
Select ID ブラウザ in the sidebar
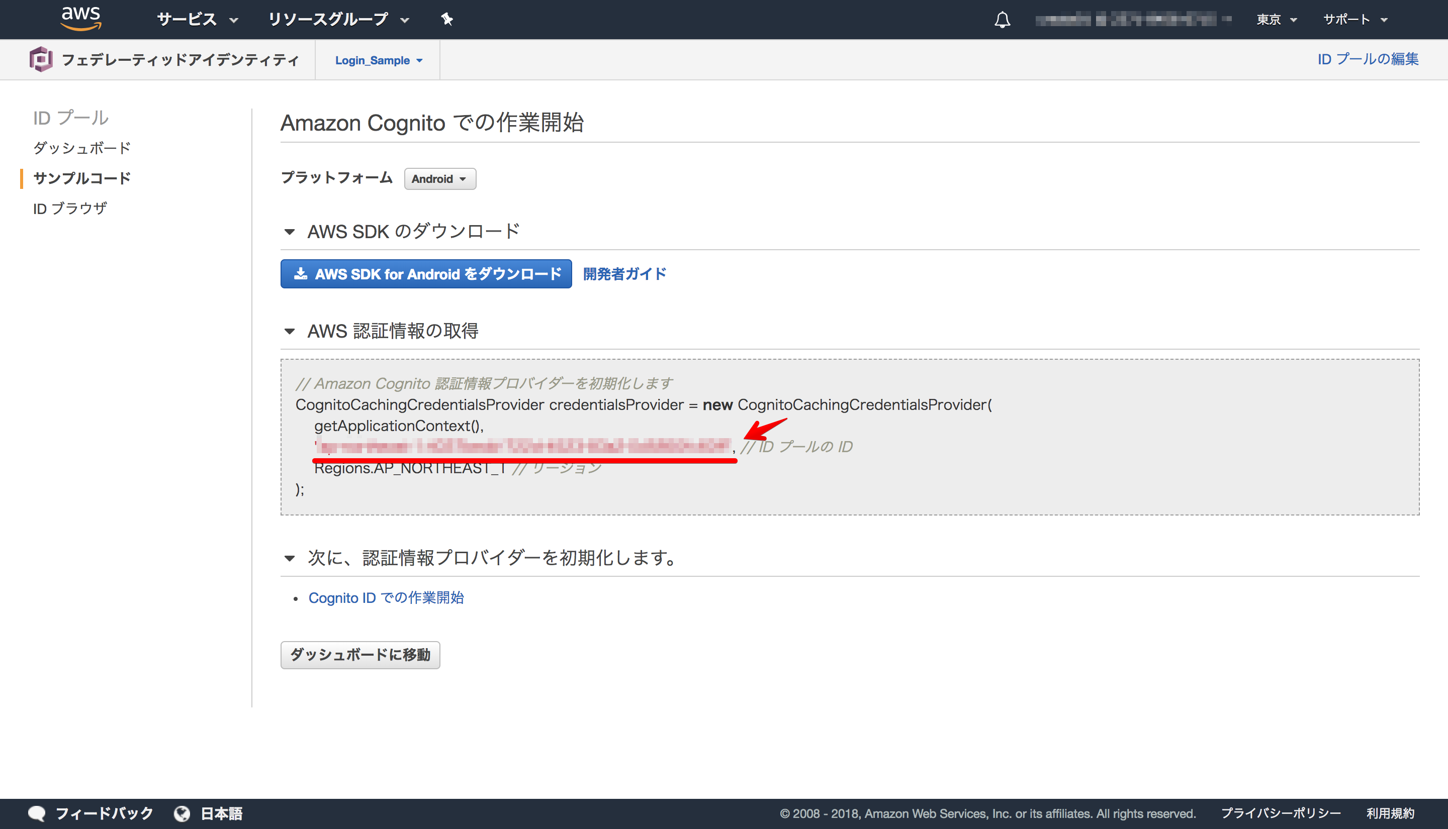pyautogui.click(x=70, y=209)
